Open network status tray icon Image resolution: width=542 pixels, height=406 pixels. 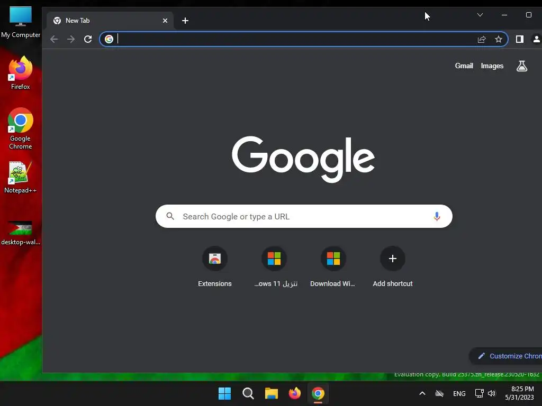479,393
